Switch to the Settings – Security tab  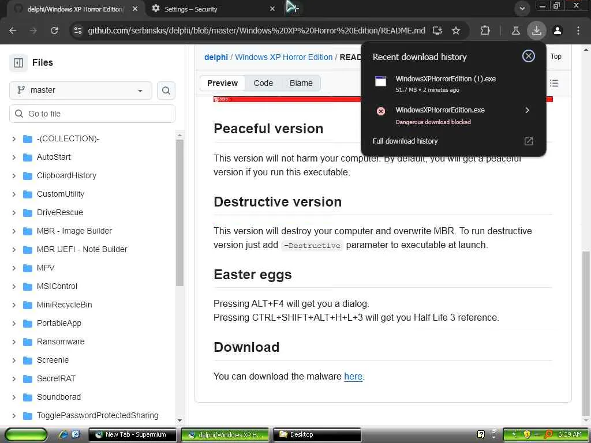click(x=213, y=9)
